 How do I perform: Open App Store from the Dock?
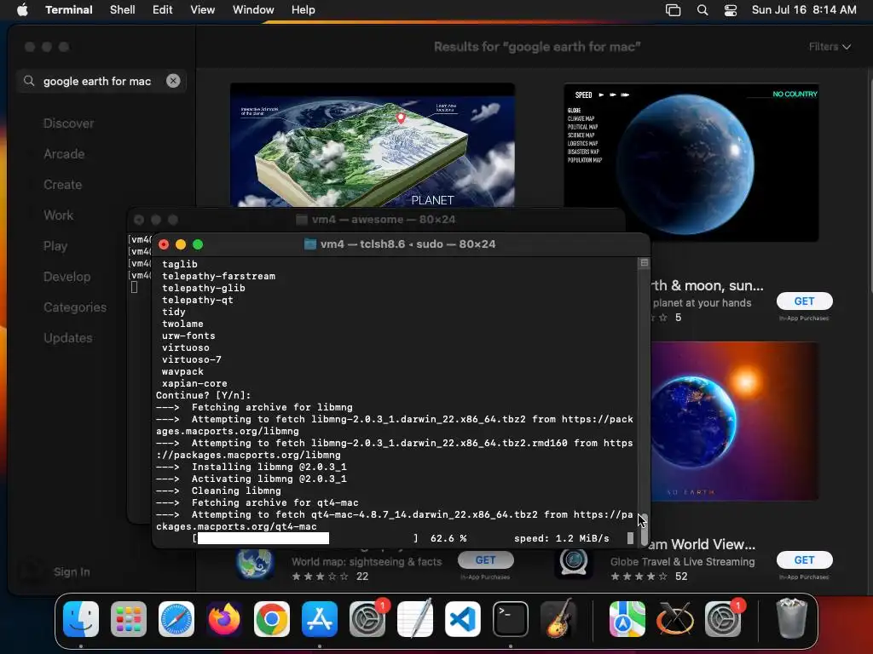(x=320, y=619)
